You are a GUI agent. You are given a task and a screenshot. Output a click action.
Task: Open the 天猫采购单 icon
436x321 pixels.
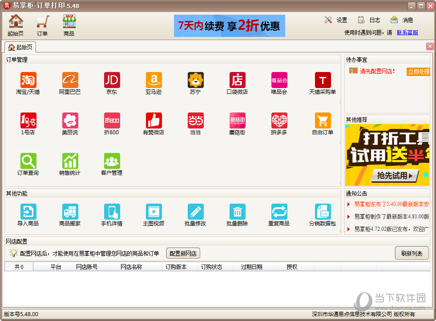pyautogui.click(x=323, y=80)
